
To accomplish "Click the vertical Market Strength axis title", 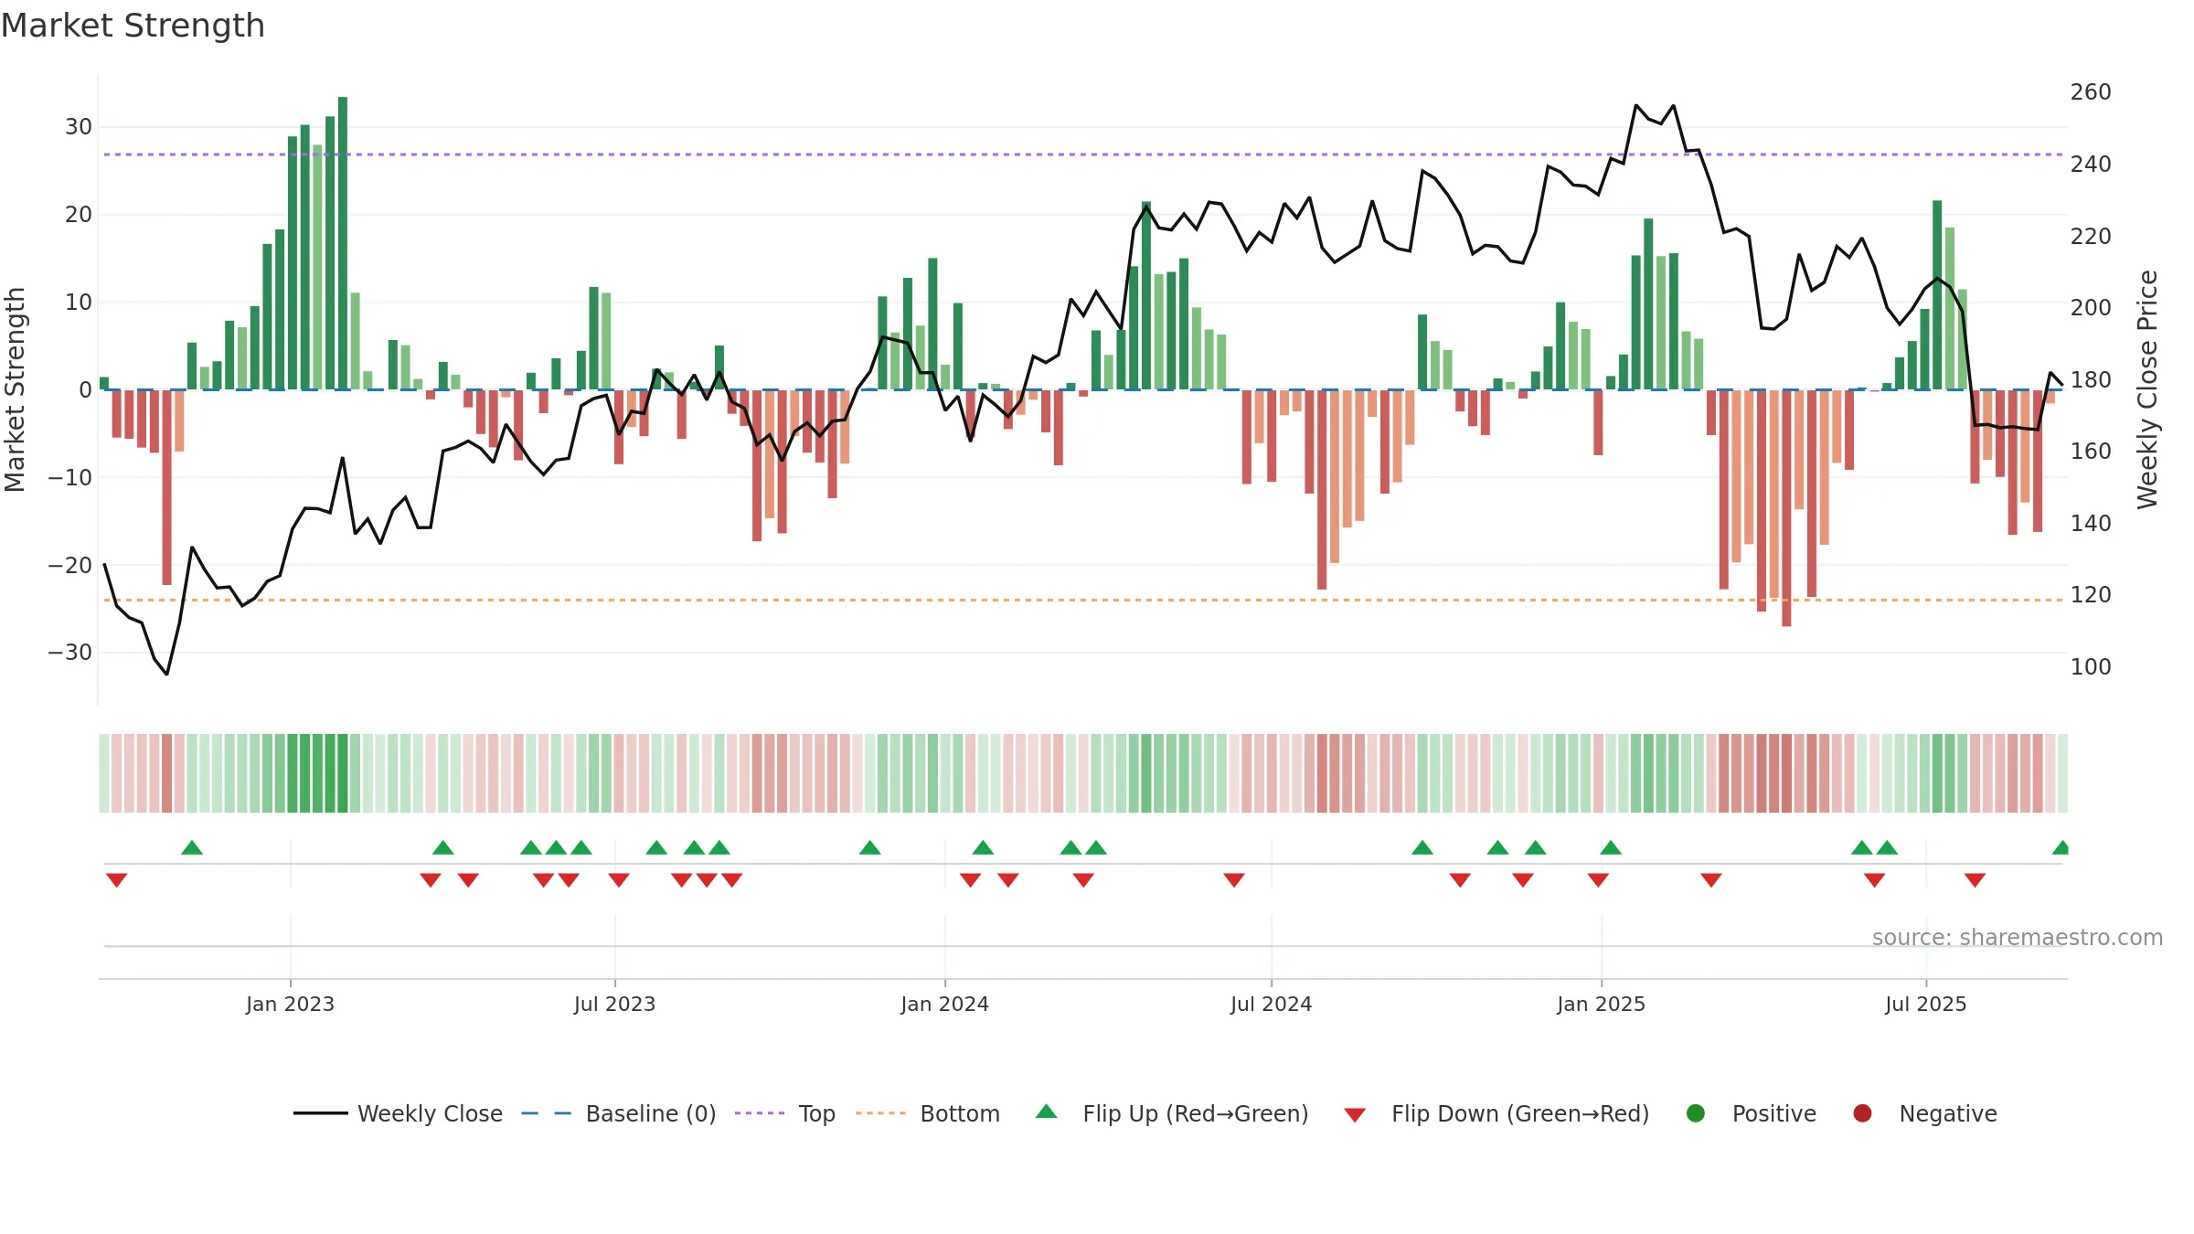I will (x=15, y=389).
